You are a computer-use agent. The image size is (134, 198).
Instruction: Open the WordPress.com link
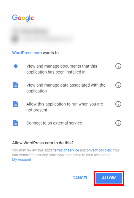click(x=27, y=53)
